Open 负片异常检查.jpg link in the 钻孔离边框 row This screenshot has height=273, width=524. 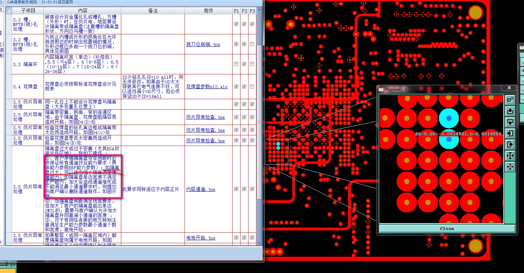[x=206, y=130]
